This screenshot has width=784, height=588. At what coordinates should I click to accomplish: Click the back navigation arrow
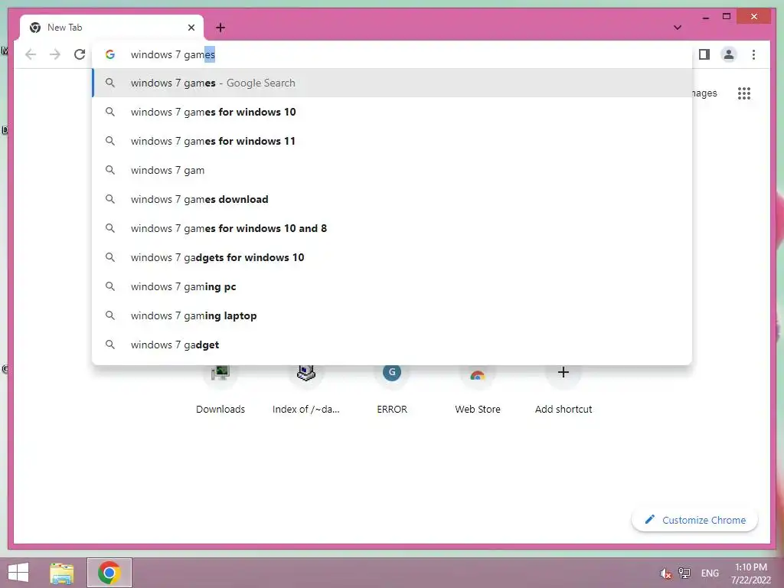point(31,54)
